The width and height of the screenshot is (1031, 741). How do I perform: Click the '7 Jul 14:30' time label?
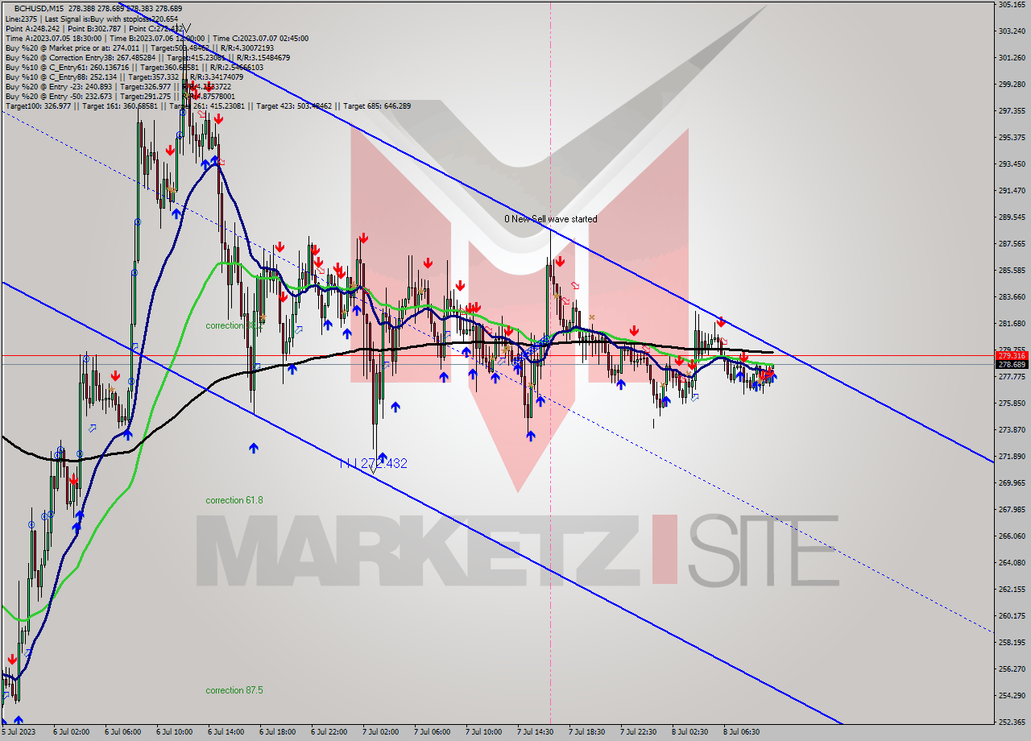pos(535,733)
